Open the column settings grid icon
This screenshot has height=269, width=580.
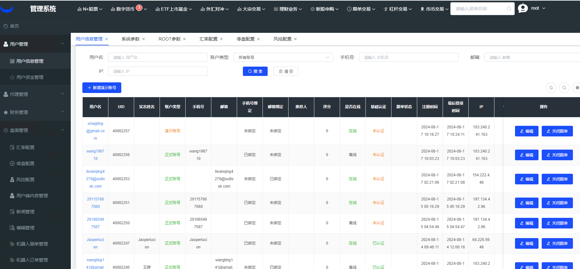click(x=577, y=88)
